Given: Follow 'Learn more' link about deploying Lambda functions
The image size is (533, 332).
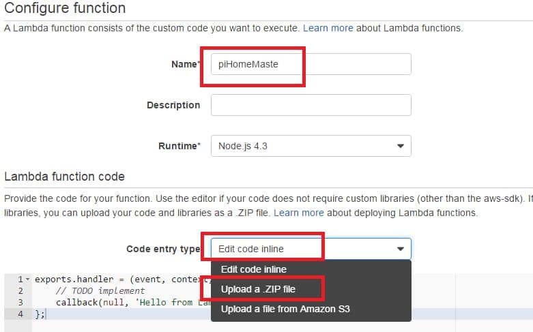Looking at the screenshot, I should tap(298, 213).
